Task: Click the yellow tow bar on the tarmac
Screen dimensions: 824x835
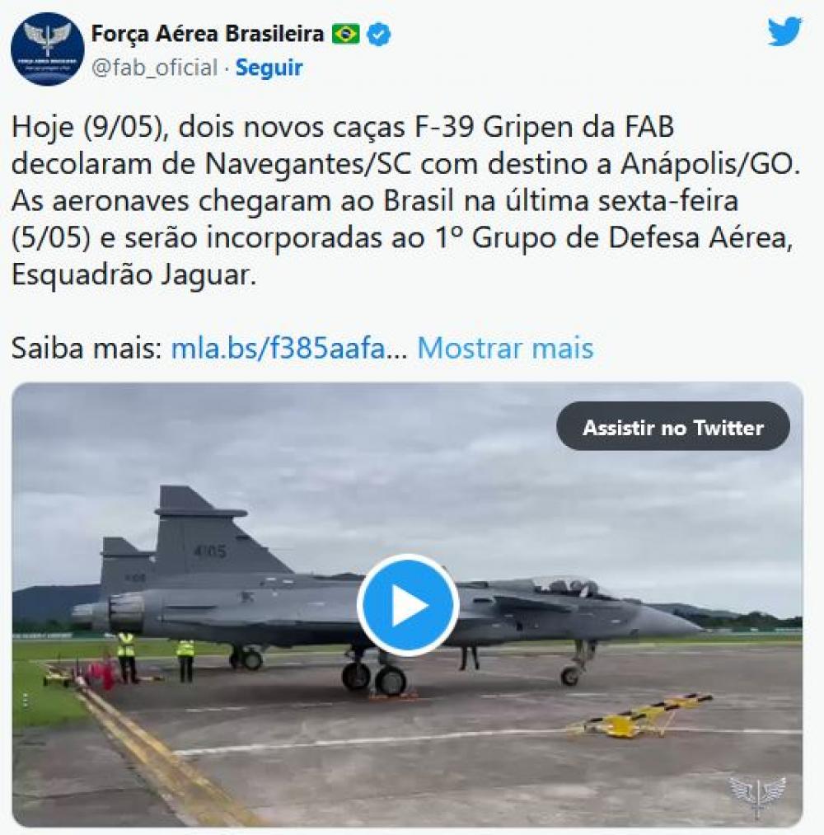Action: click(641, 715)
